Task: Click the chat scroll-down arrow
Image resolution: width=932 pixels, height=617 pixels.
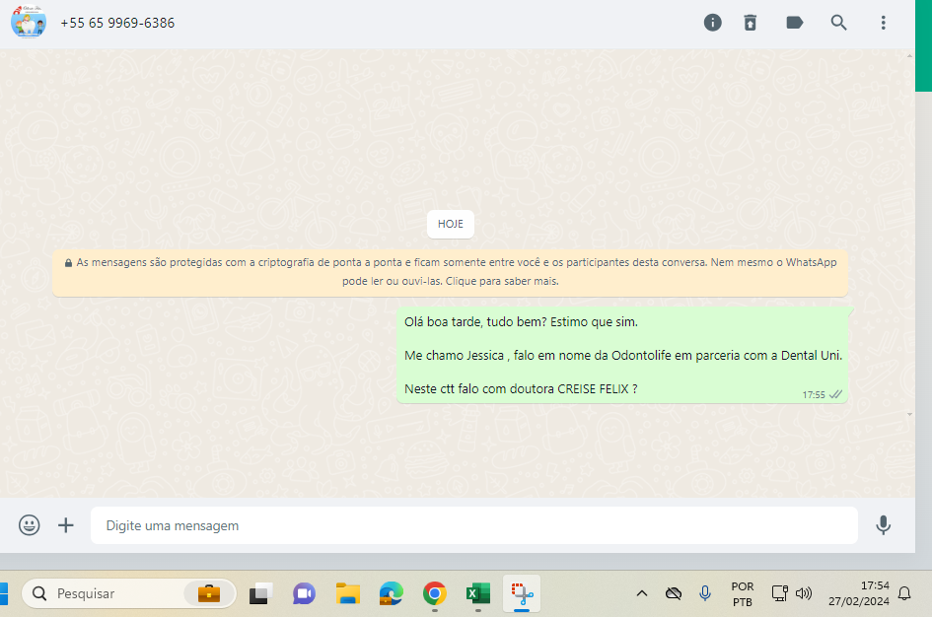Action: click(909, 415)
